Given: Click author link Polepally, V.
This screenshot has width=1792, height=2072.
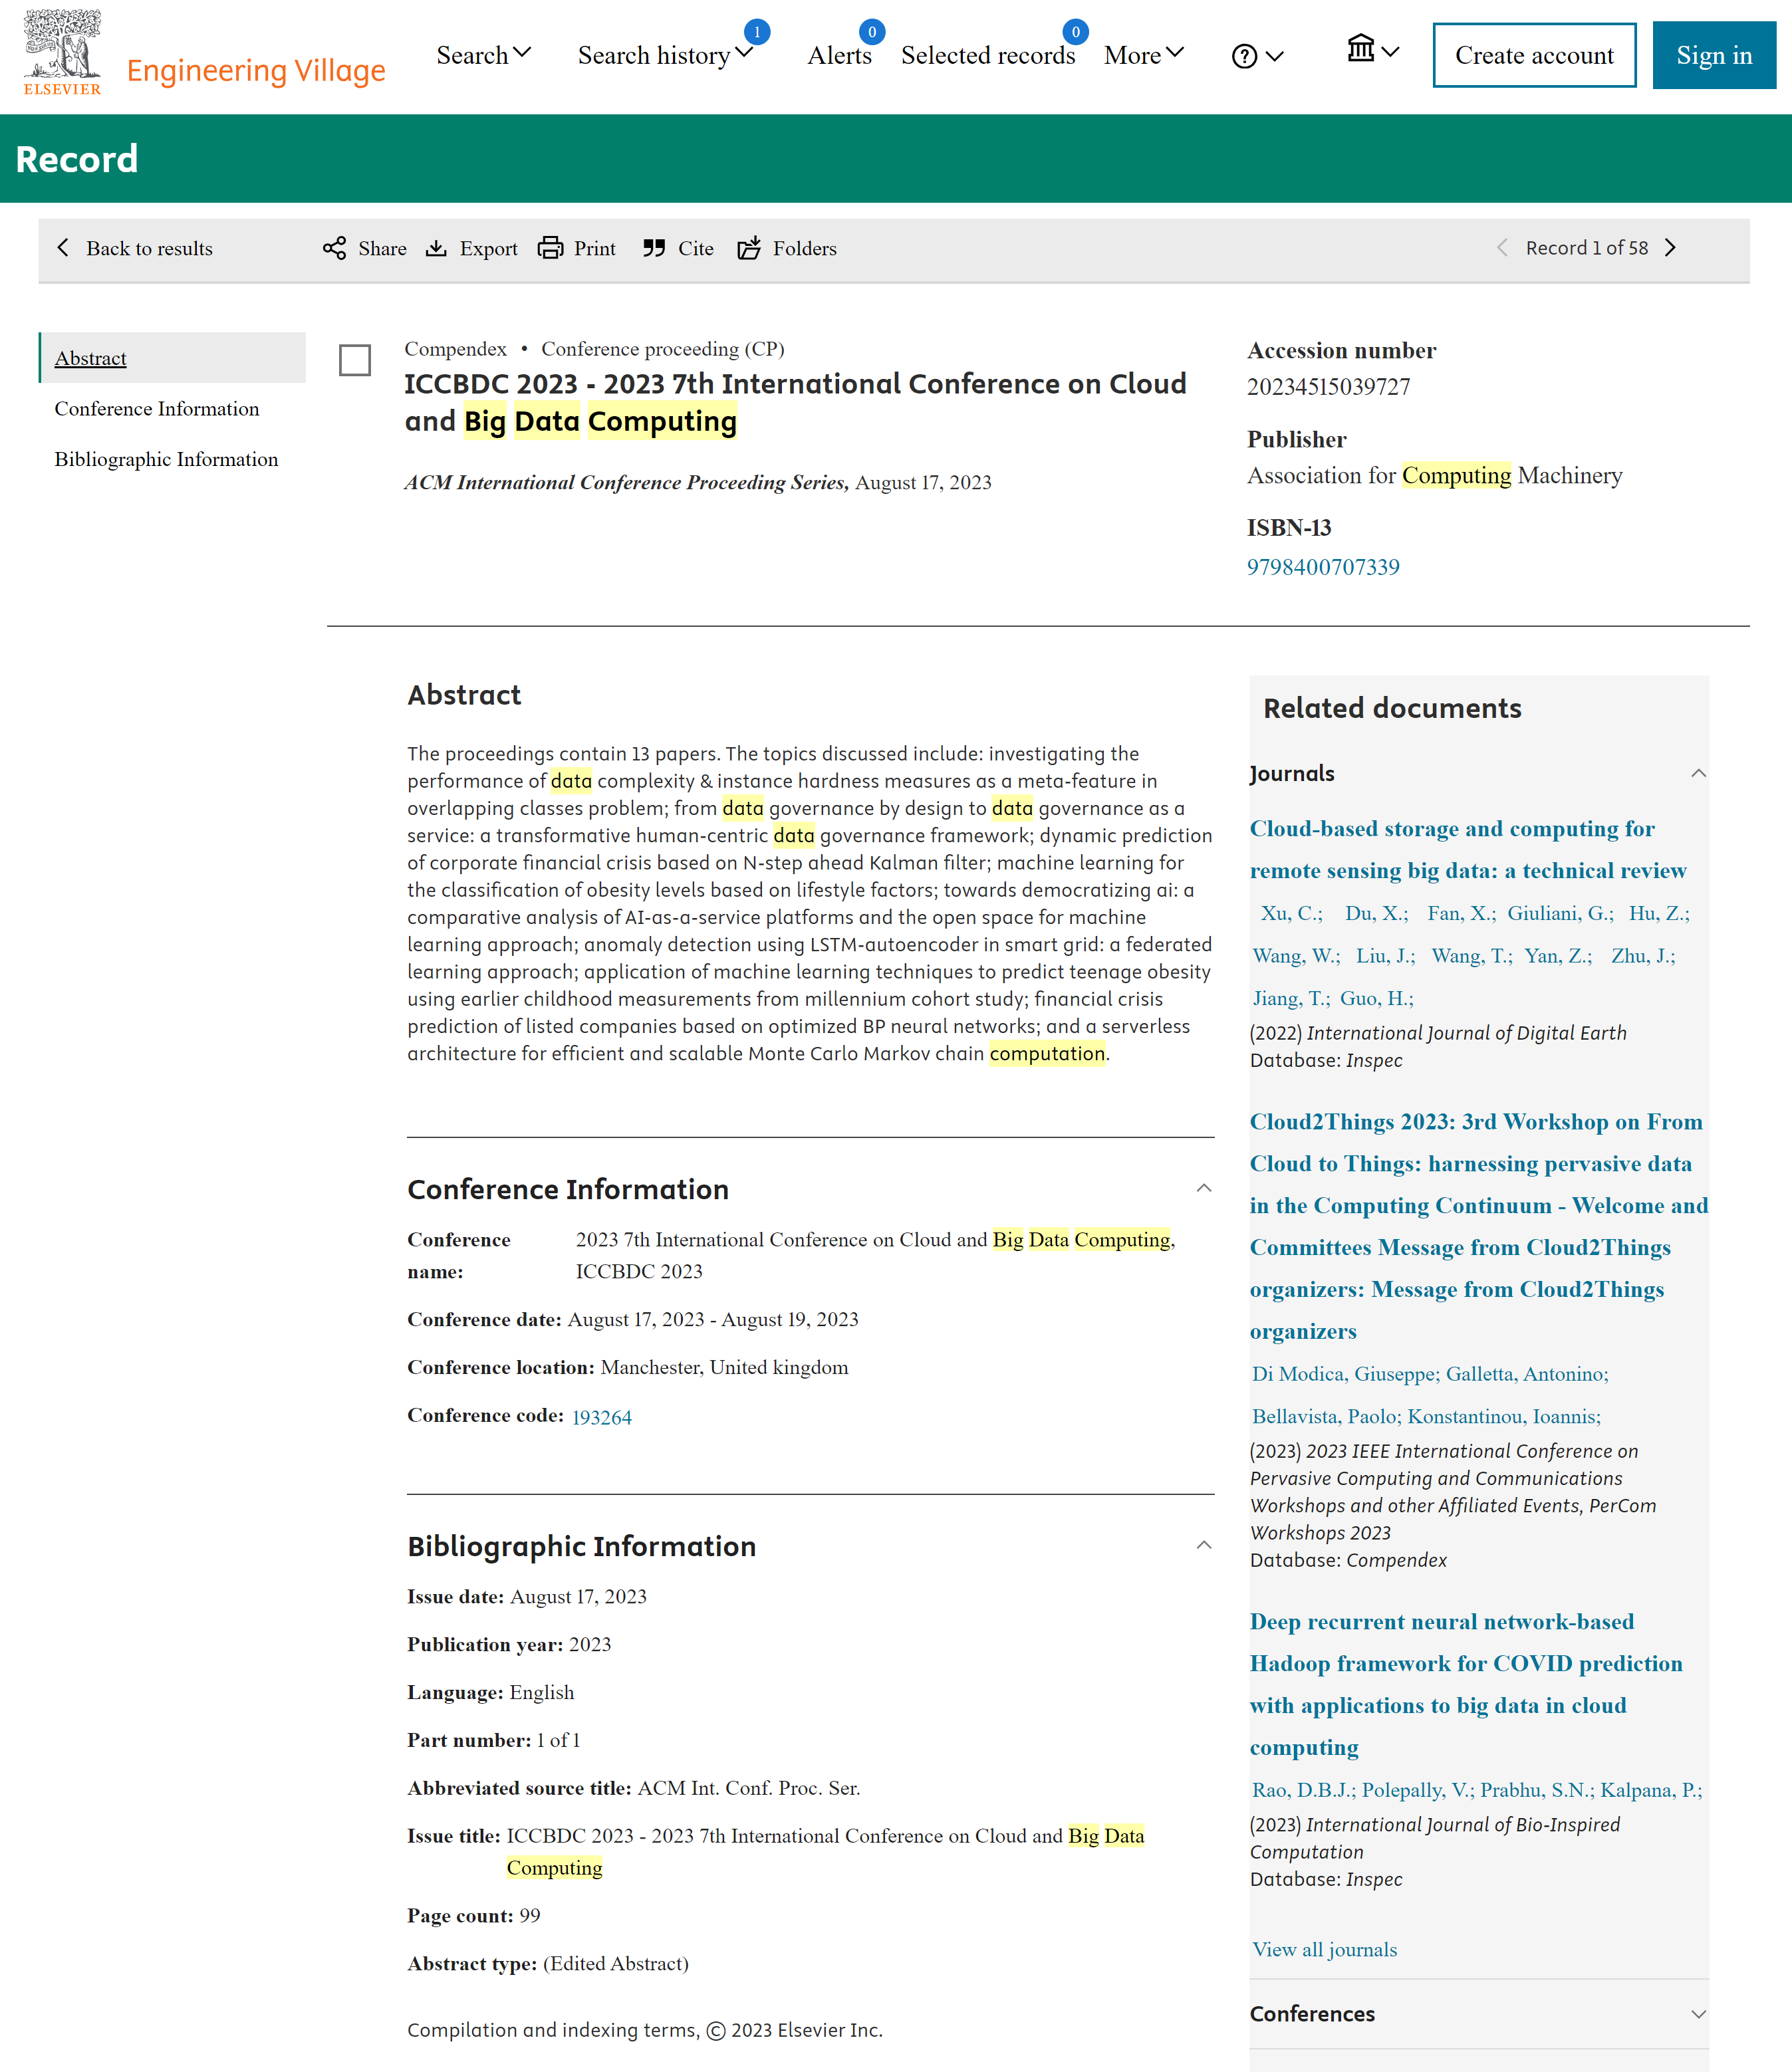Looking at the screenshot, I should pyautogui.click(x=1418, y=1790).
